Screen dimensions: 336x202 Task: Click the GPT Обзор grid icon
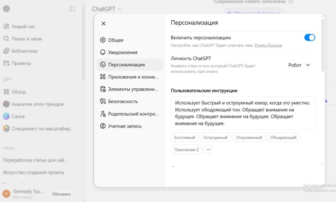pos(6,92)
